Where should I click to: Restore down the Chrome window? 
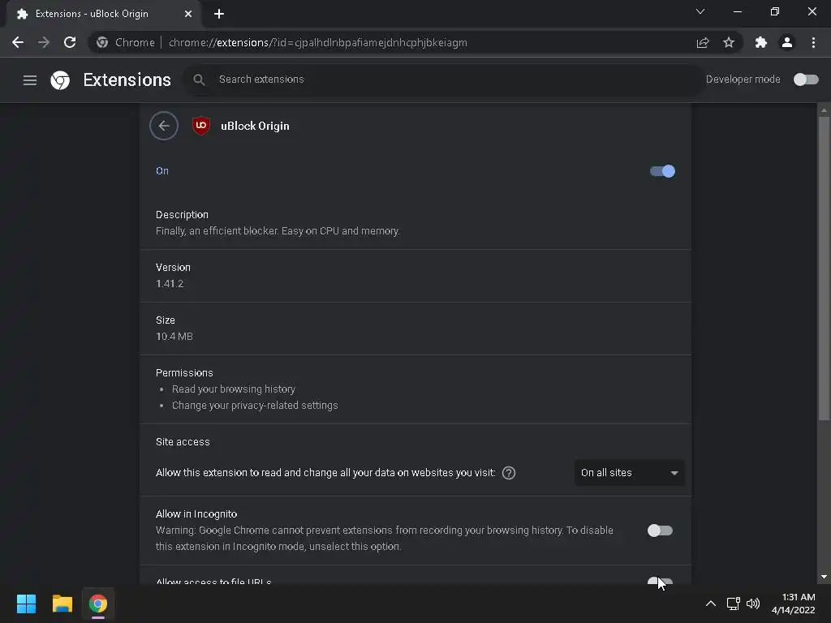pyautogui.click(x=775, y=11)
